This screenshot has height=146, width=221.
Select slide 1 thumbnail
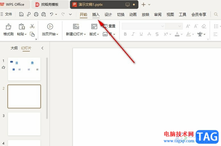(x=24, y=69)
